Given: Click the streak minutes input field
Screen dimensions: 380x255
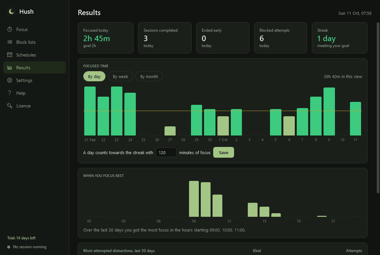Looking at the screenshot, I should tap(166, 152).
